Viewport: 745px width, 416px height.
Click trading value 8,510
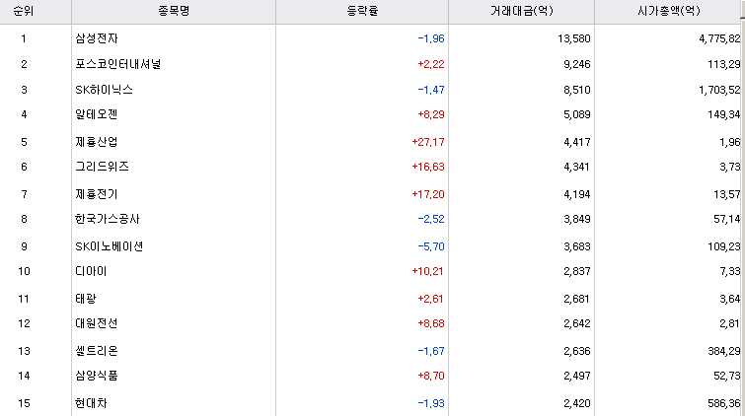(x=577, y=90)
